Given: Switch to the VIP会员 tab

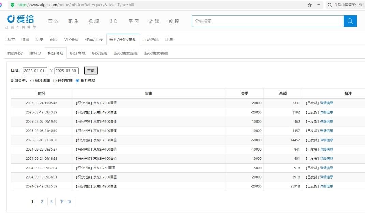Looking at the screenshot, I should pos(71,39).
